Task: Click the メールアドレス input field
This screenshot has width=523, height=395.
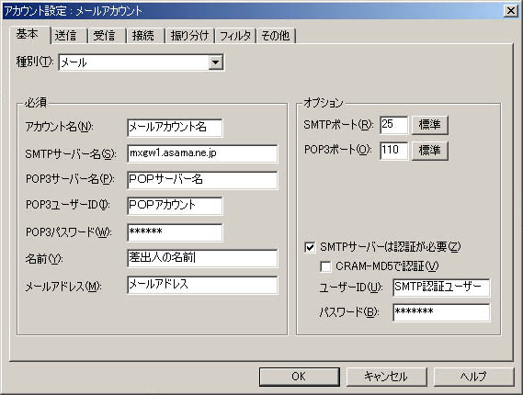Action: pos(202,285)
